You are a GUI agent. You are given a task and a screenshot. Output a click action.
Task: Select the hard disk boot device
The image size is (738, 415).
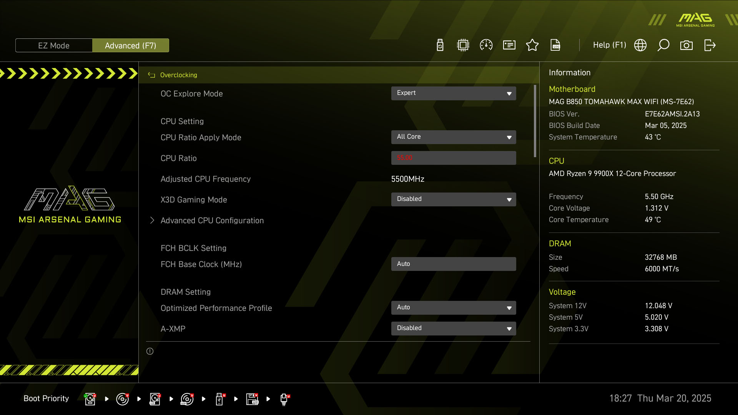point(90,399)
